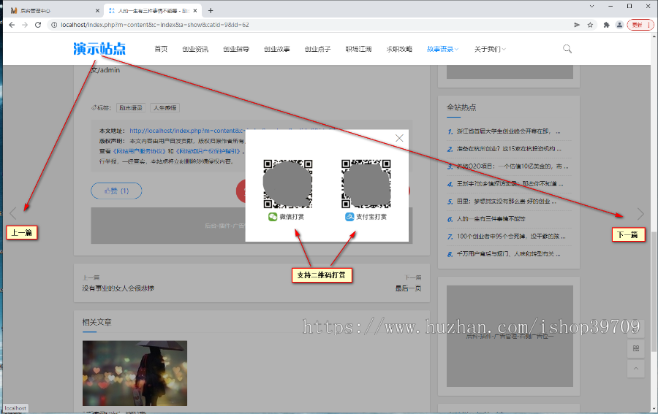Open the browser profile avatar icon
Image resolution: width=658 pixels, height=414 pixels.
(619, 25)
